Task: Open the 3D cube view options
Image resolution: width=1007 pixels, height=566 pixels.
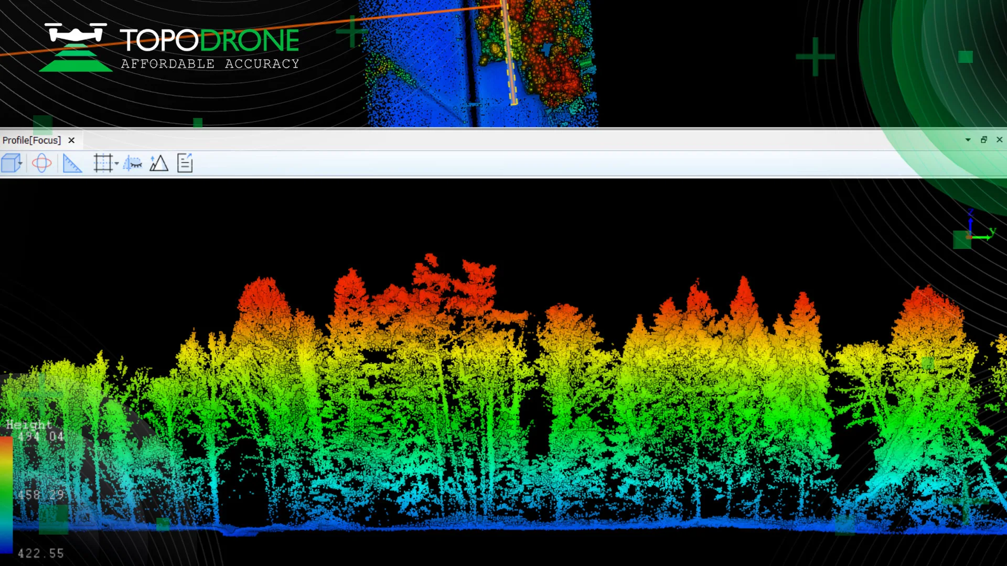Action: (x=11, y=164)
